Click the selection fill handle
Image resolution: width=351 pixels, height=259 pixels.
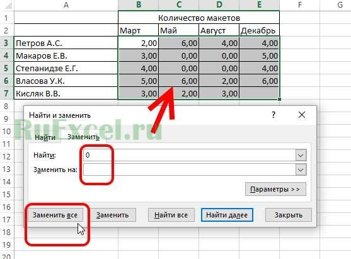(279, 99)
